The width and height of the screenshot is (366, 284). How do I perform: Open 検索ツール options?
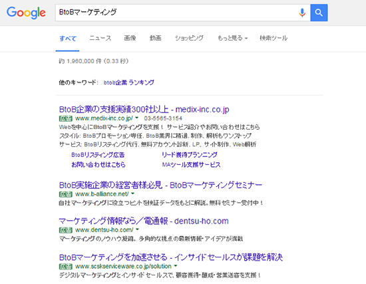coord(274,38)
